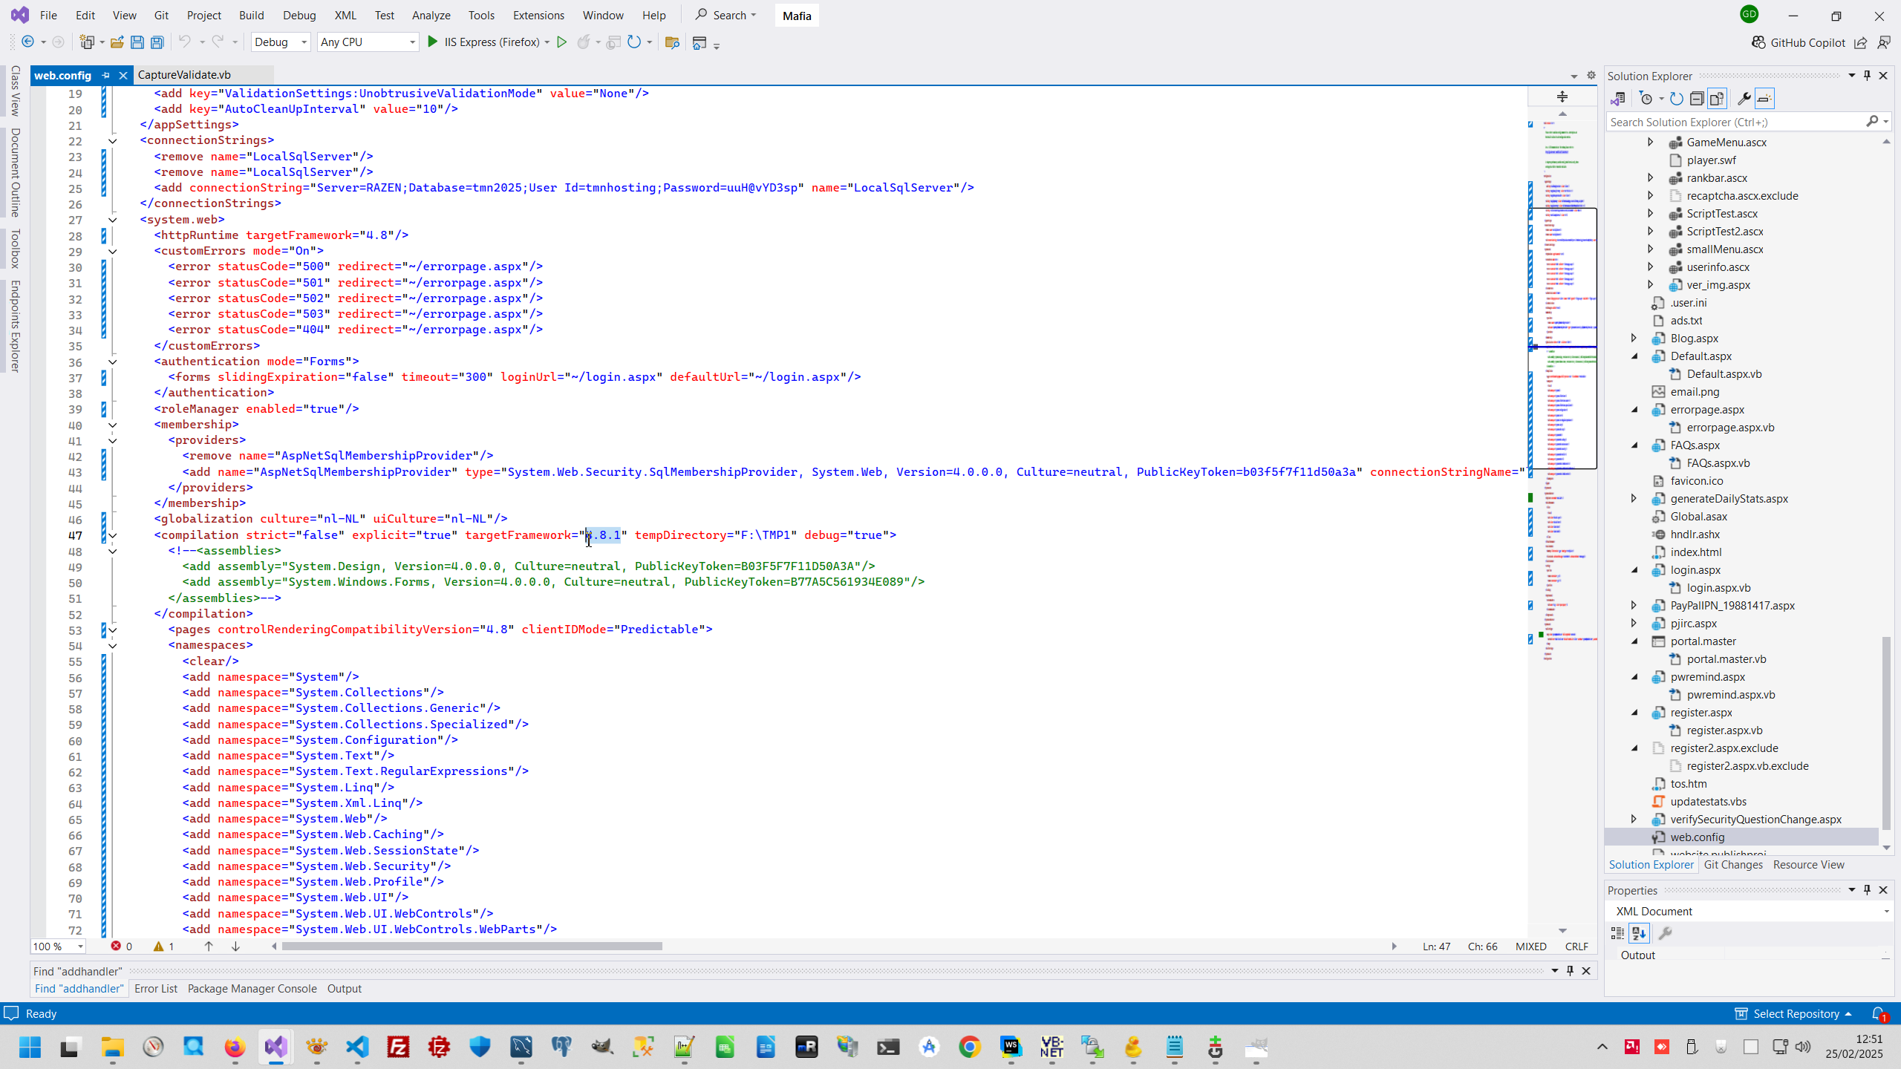
Task: Click Select Repository in status bar
Action: point(1795,1014)
